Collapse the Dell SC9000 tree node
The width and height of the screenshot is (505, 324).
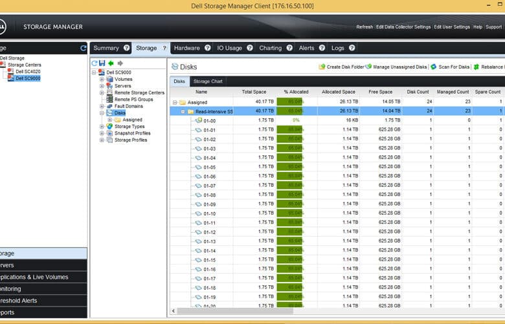(94, 72)
